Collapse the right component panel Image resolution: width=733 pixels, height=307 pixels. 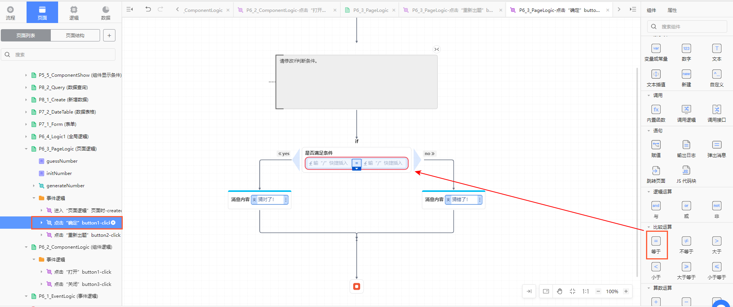pyautogui.click(x=633, y=9)
